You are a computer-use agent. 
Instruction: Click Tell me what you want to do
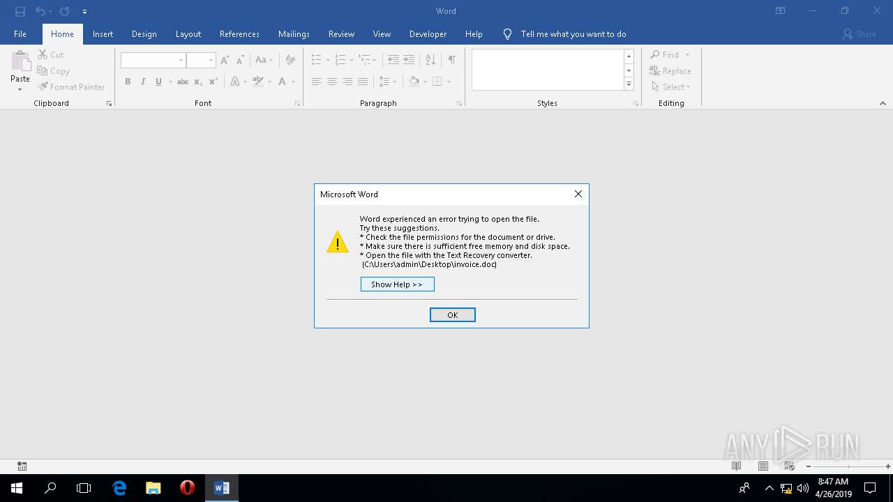[573, 34]
